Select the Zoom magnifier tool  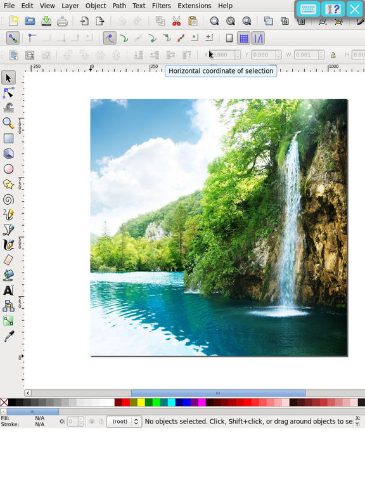tap(8, 123)
